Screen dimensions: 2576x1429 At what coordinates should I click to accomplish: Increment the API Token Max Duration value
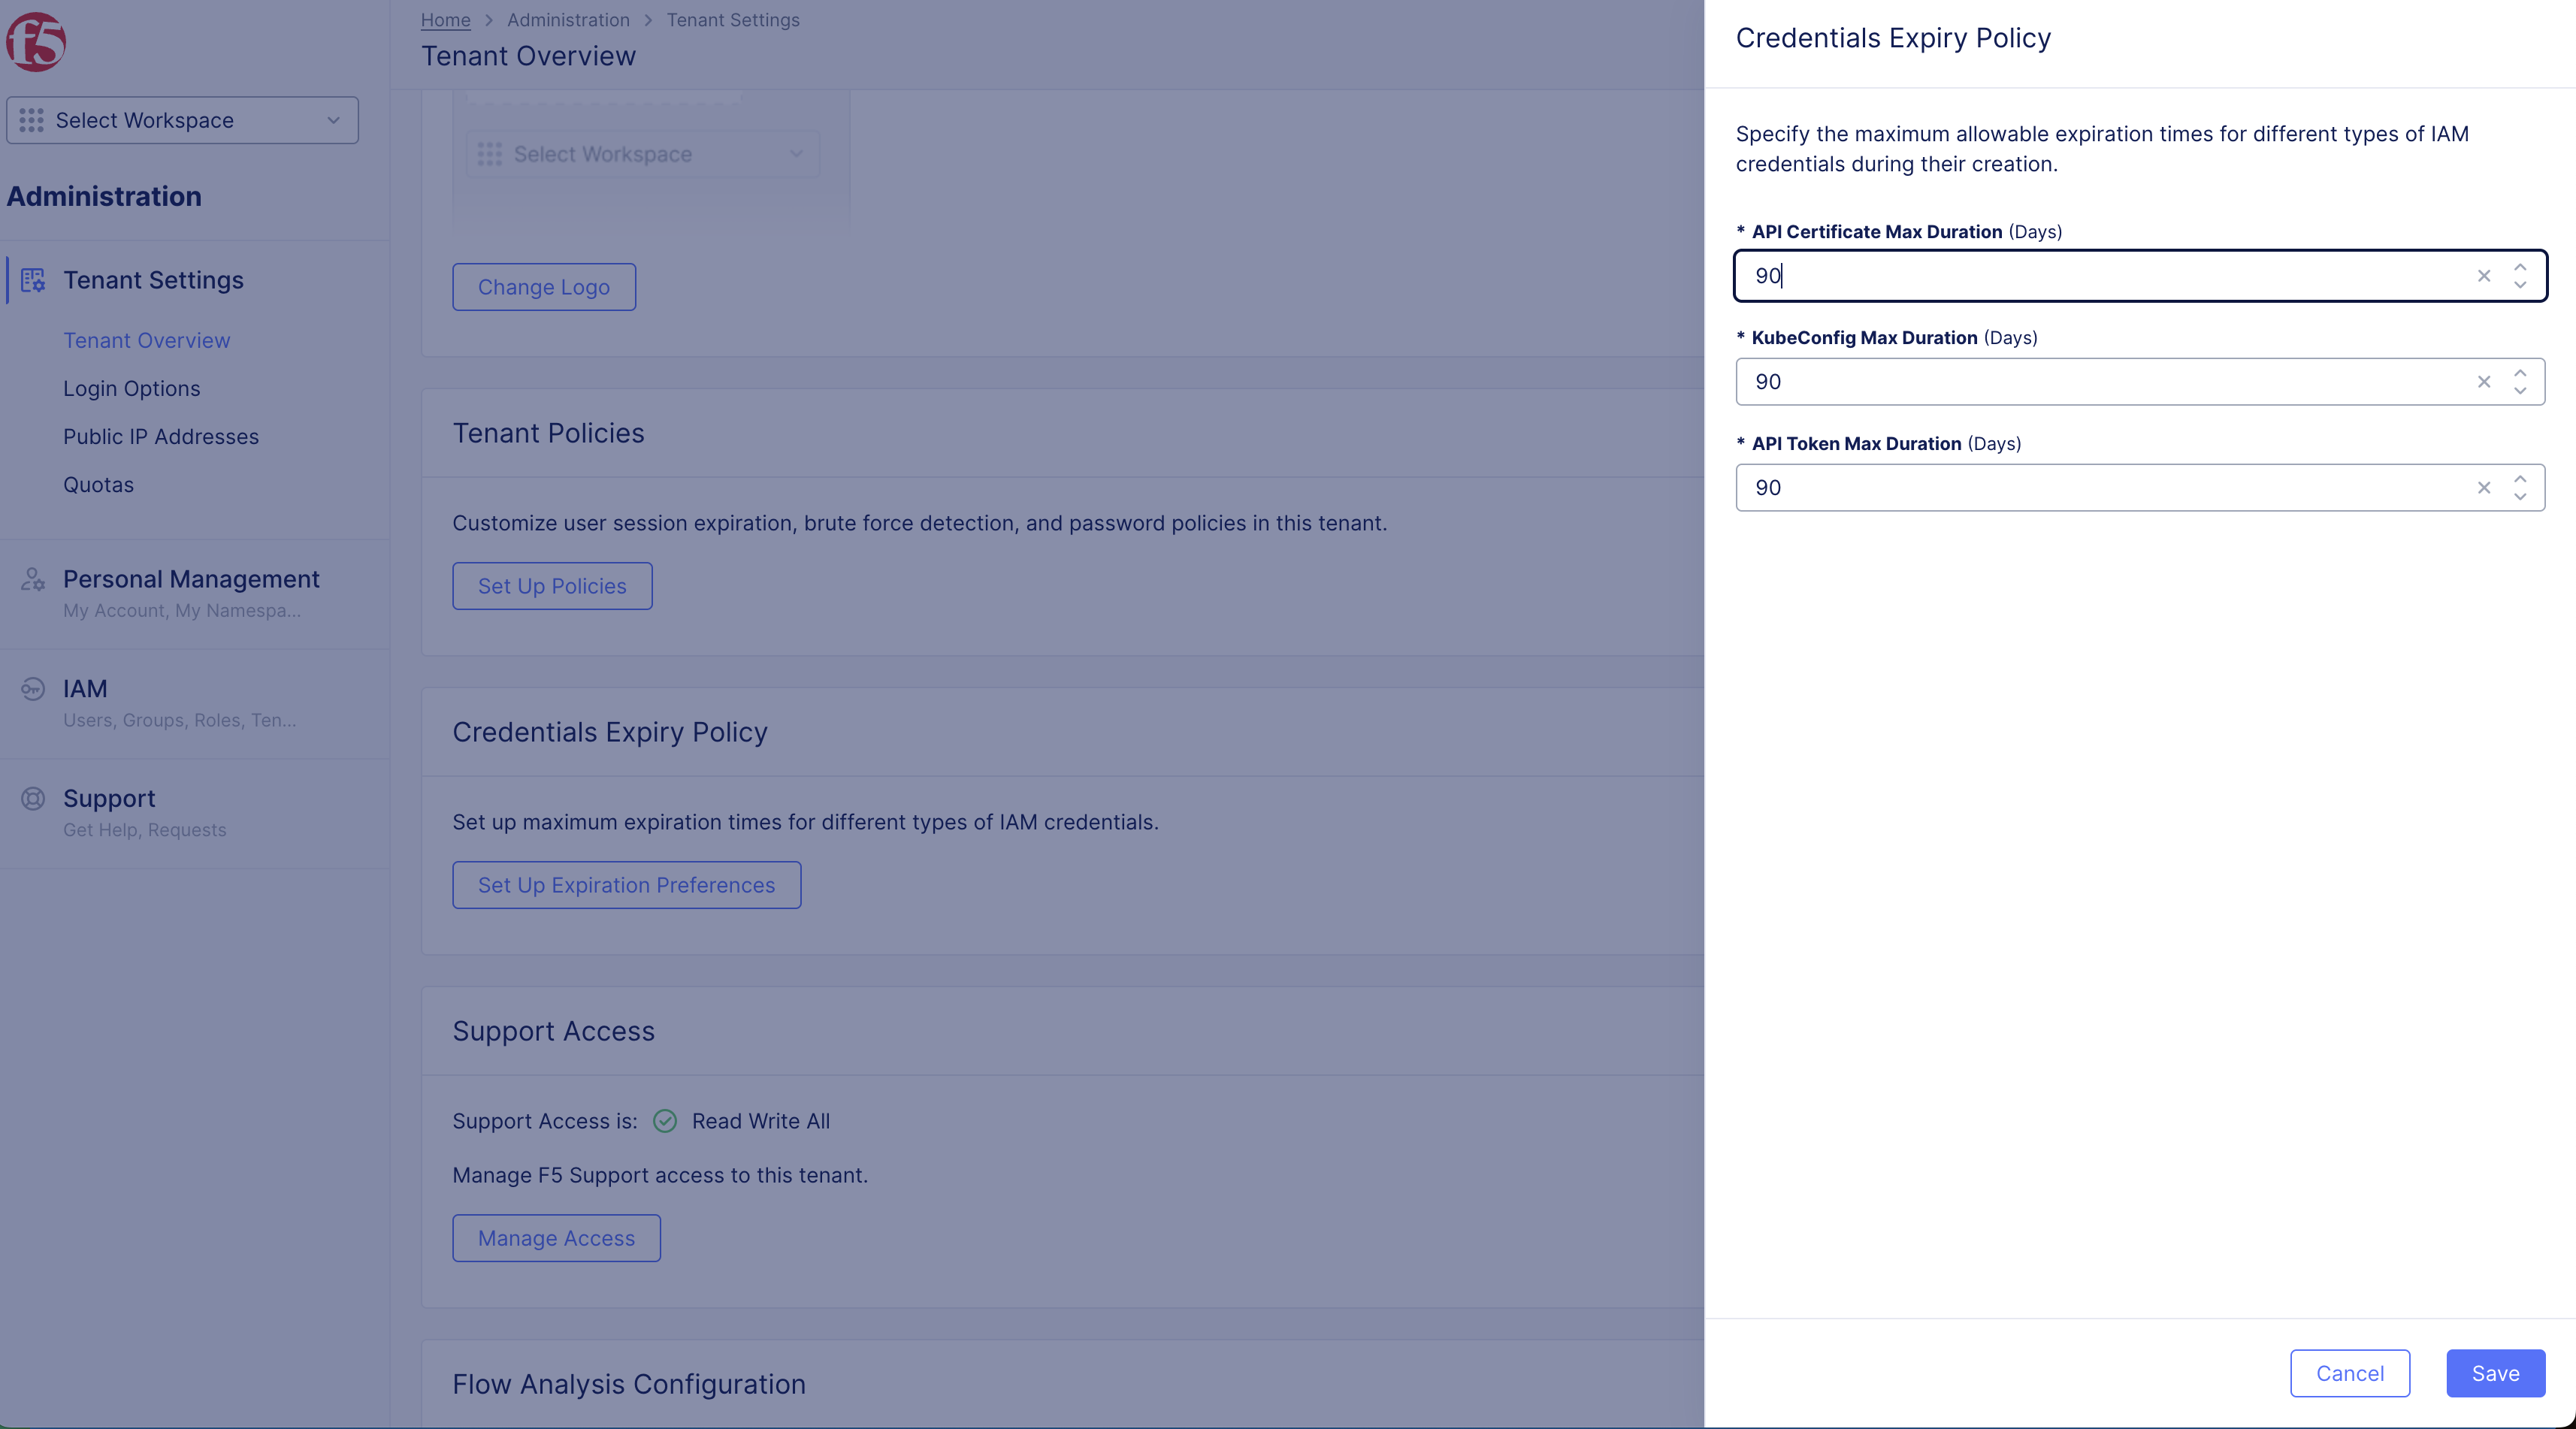coord(2520,480)
